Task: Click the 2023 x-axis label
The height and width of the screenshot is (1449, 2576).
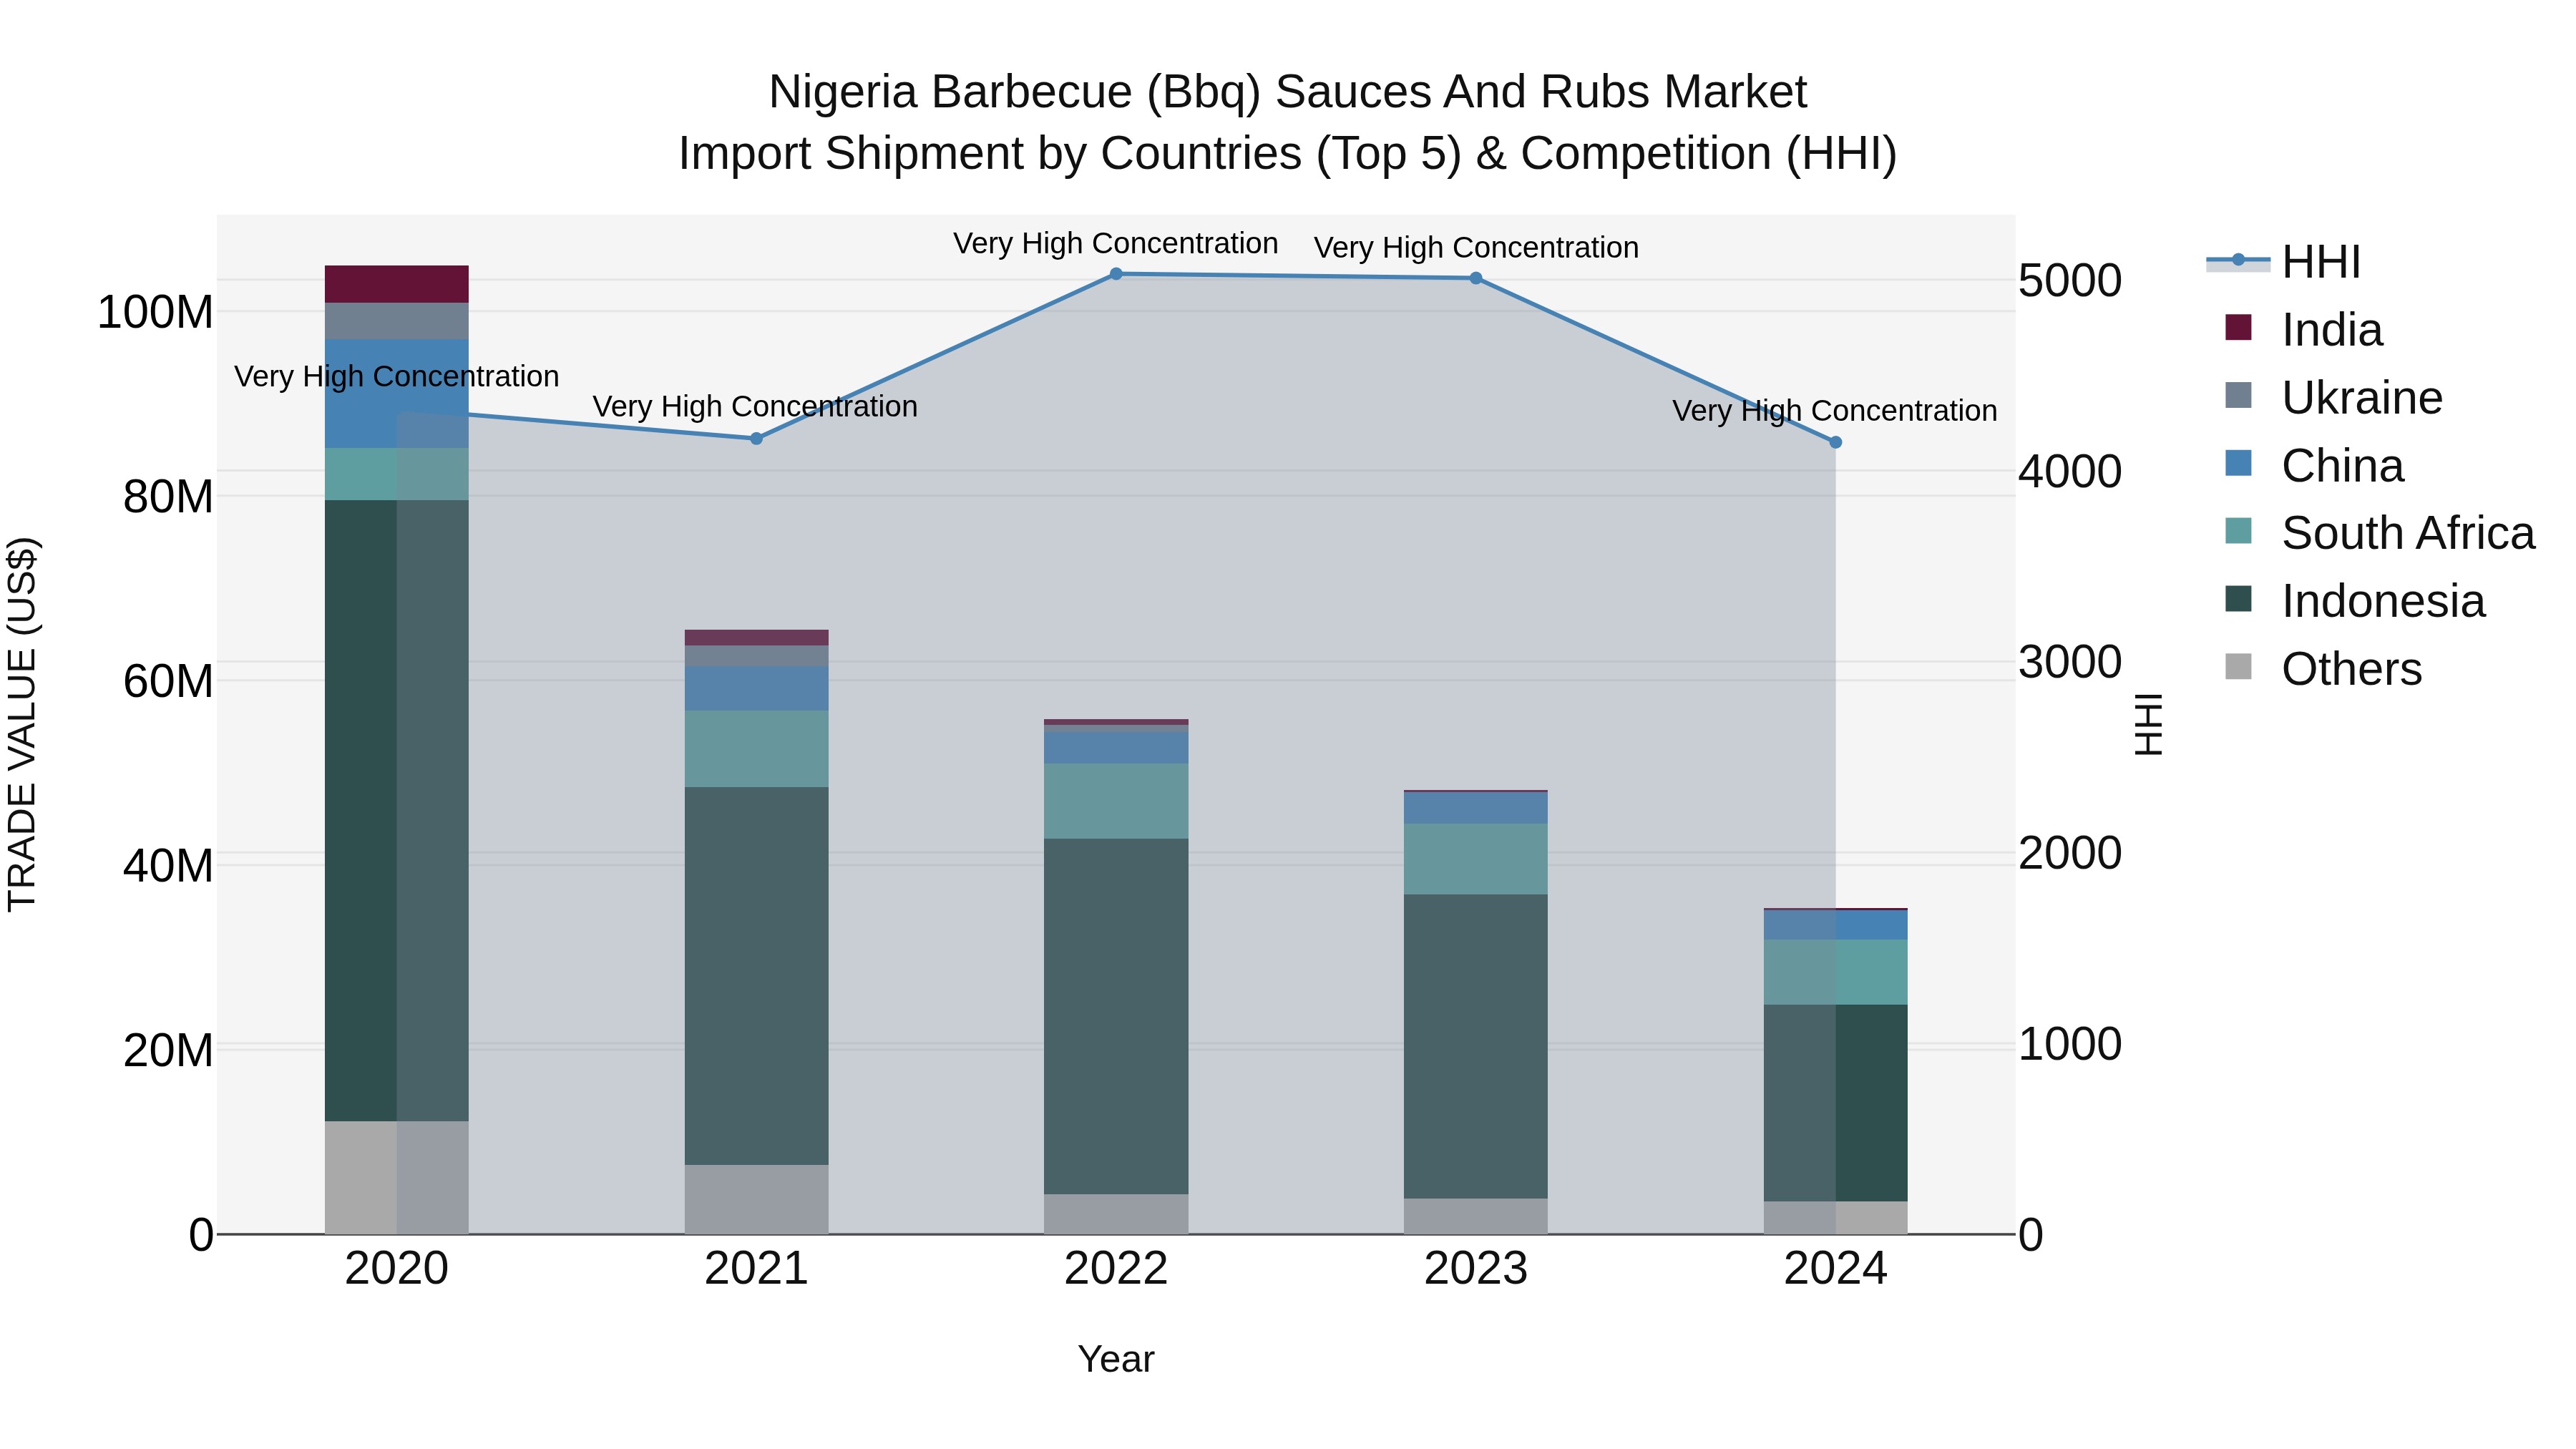Action: 1476,1269
